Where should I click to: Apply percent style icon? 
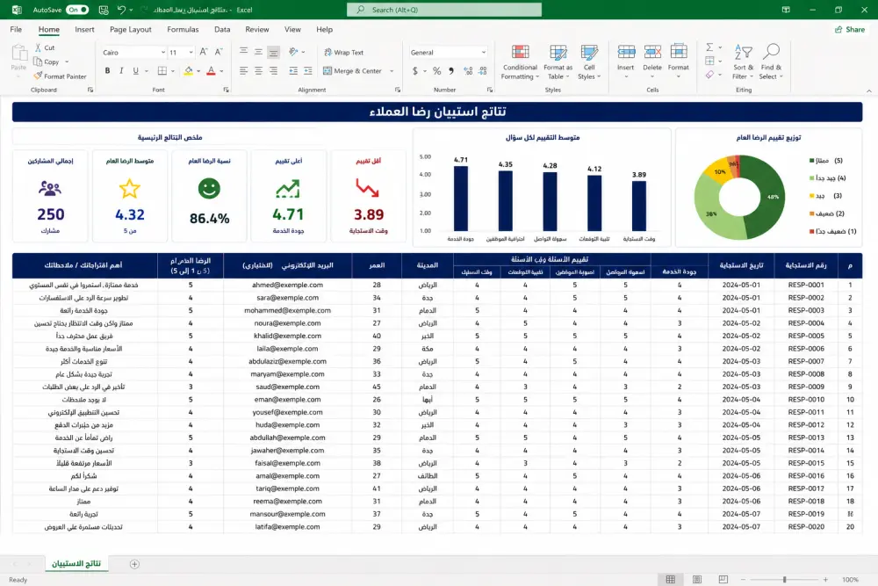(x=436, y=70)
